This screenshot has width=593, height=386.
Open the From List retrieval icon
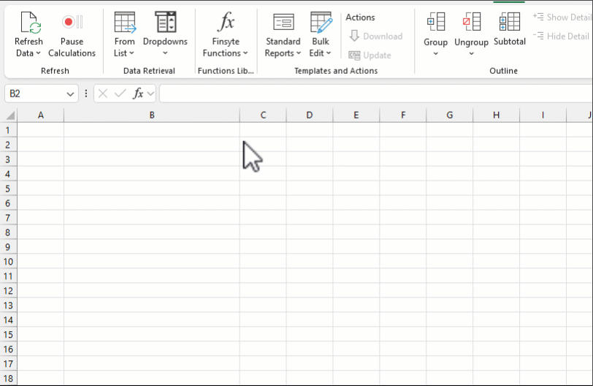click(x=125, y=23)
